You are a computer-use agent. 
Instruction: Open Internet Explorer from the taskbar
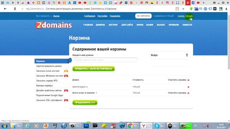[x=27, y=126]
